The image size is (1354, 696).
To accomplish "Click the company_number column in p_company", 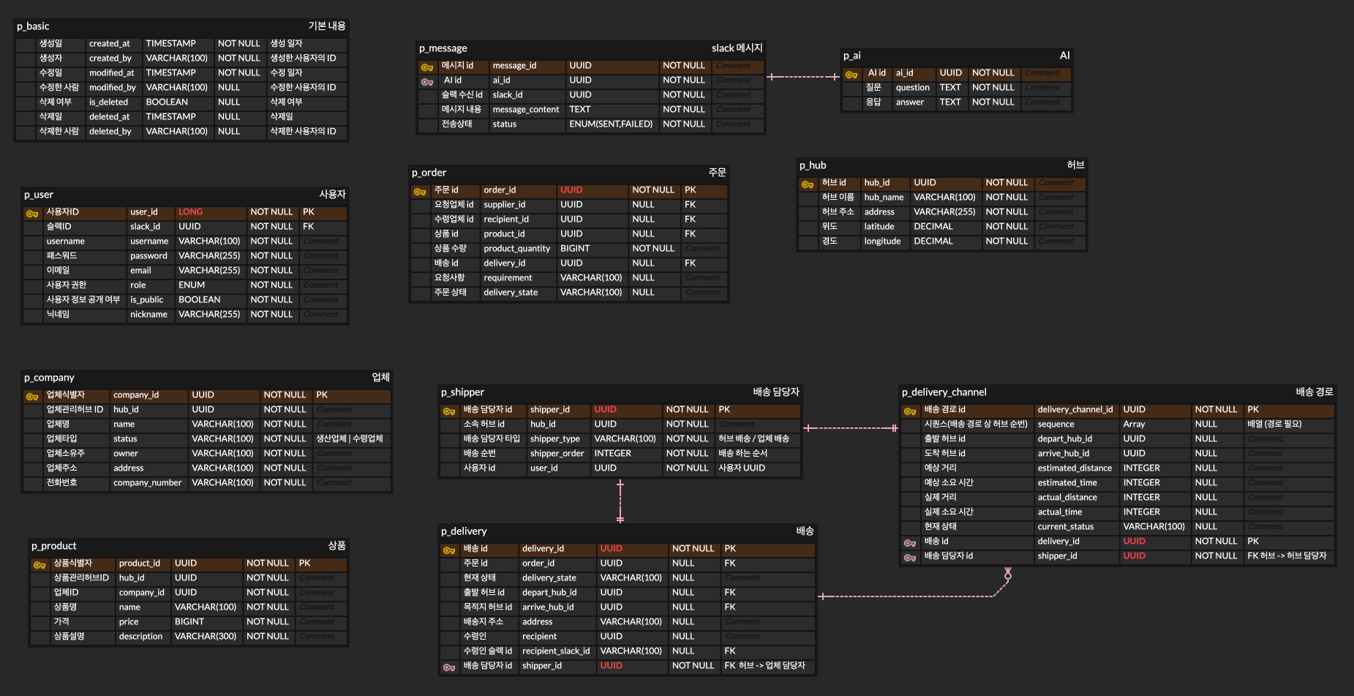I will pyautogui.click(x=147, y=483).
